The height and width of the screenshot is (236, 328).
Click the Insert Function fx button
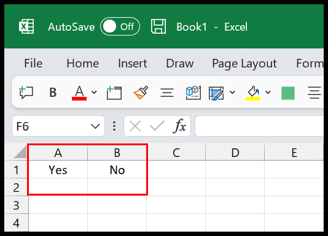[179, 126]
